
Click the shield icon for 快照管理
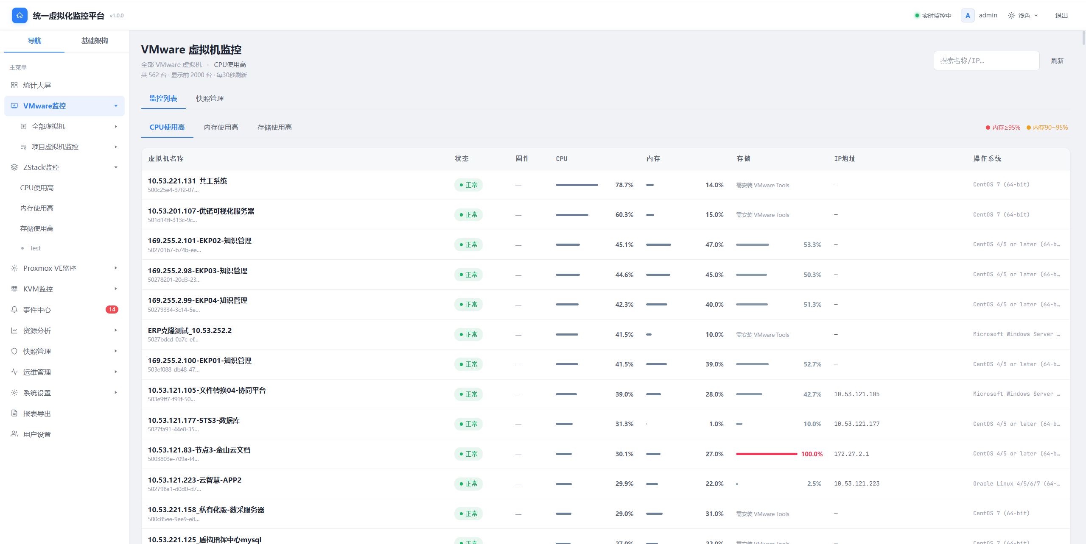pyautogui.click(x=14, y=351)
